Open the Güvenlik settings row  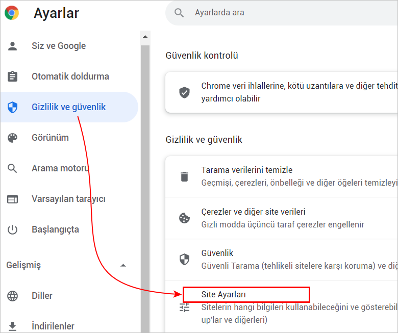point(282,260)
